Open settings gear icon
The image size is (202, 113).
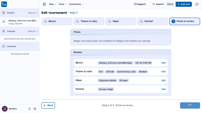[35, 109]
